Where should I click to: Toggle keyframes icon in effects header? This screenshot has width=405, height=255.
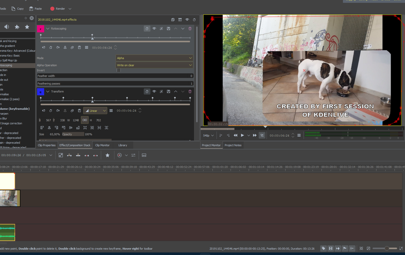click(x=194, y=20)
